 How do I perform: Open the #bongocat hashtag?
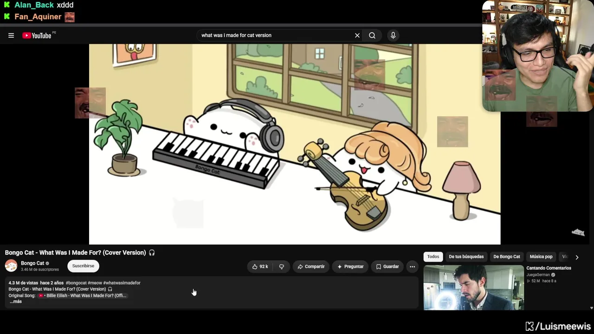point(76,283)
